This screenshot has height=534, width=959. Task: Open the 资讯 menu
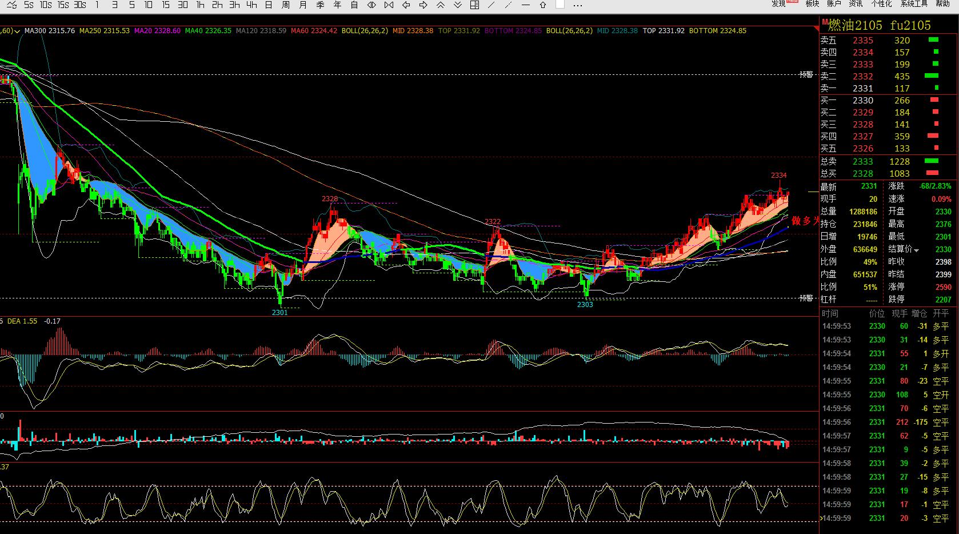[856, 4]
